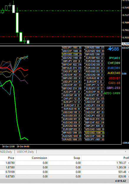Click CAD/JPY -420 |3 pair button
This screenshot has width=129, height=184.
pos(94,116)
